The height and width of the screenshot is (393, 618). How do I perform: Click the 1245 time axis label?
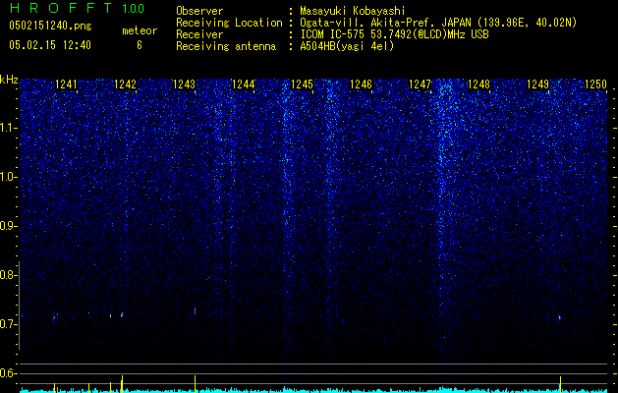(x=302, y=84)
